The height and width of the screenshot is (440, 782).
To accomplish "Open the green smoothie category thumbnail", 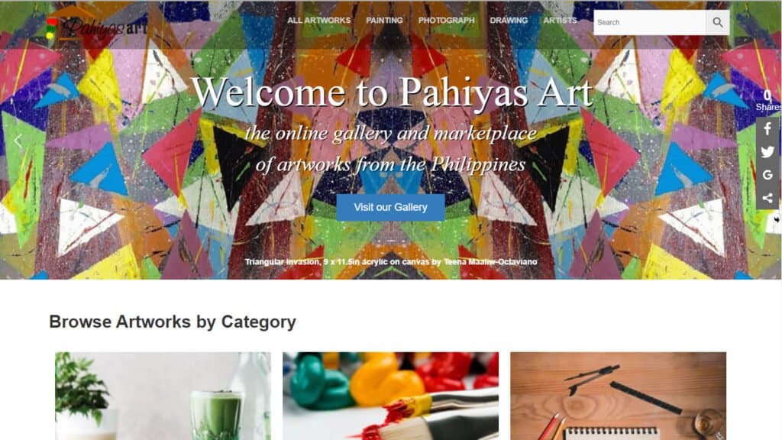I will (163, 396).
